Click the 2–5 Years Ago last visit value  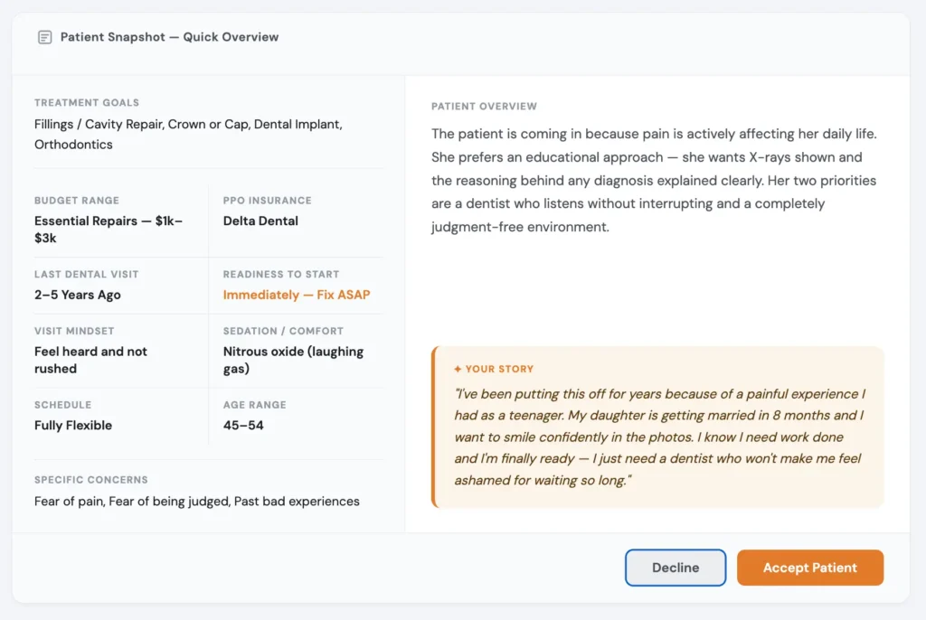tap(78, 295)
